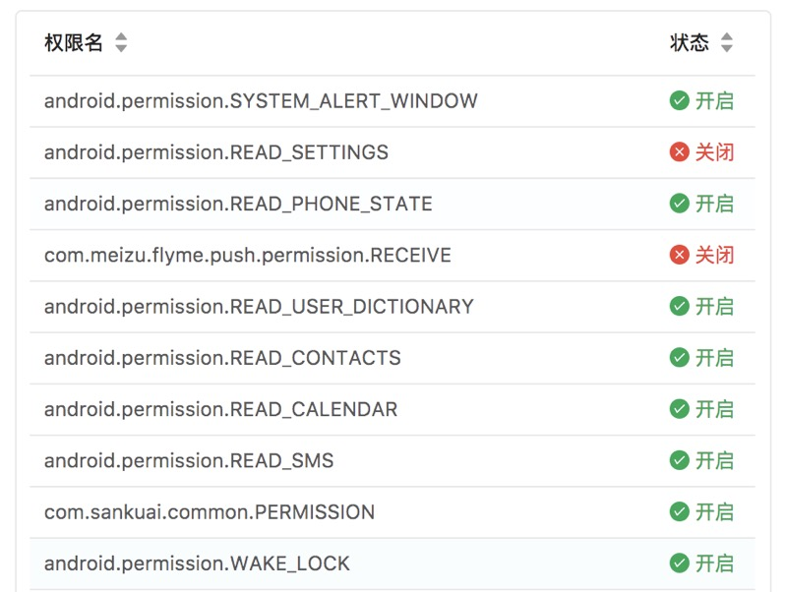Click the green check icon for READ_CONTACTS
The image size is (785, 592).
tap(679, 358)
